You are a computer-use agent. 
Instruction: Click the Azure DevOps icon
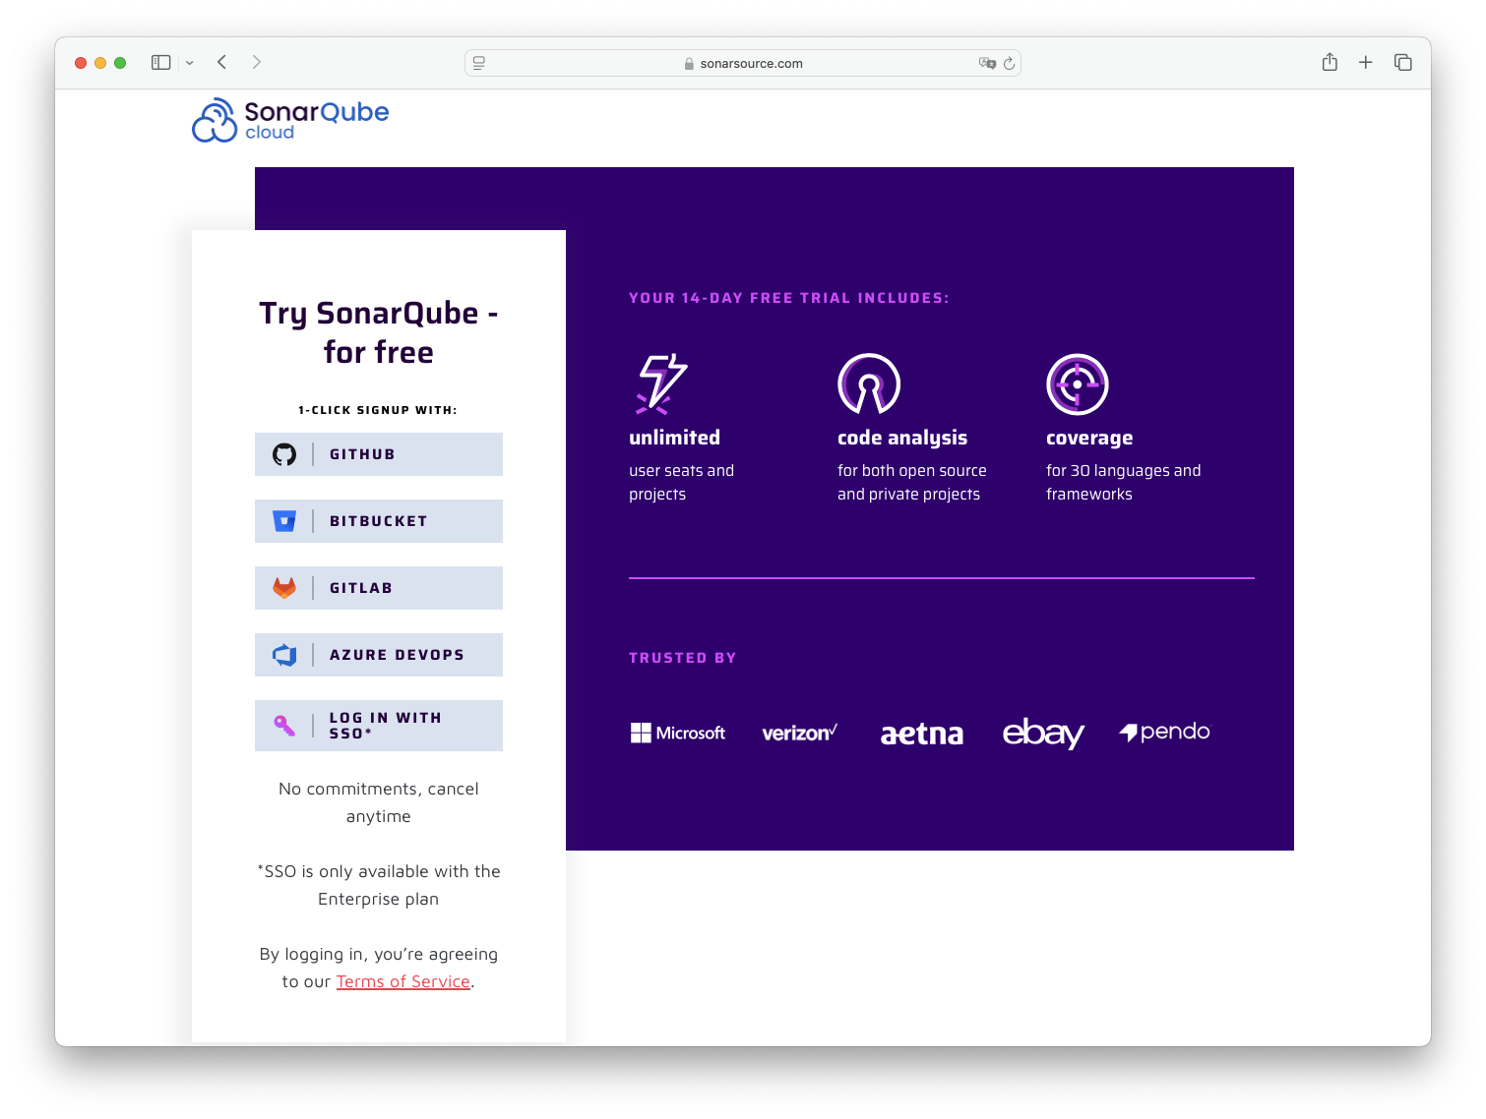pos(284,655)
